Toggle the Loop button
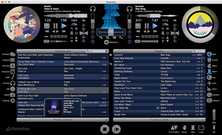Image resolution: width=222 pixels, height=135 pixels. pos(201,128)
